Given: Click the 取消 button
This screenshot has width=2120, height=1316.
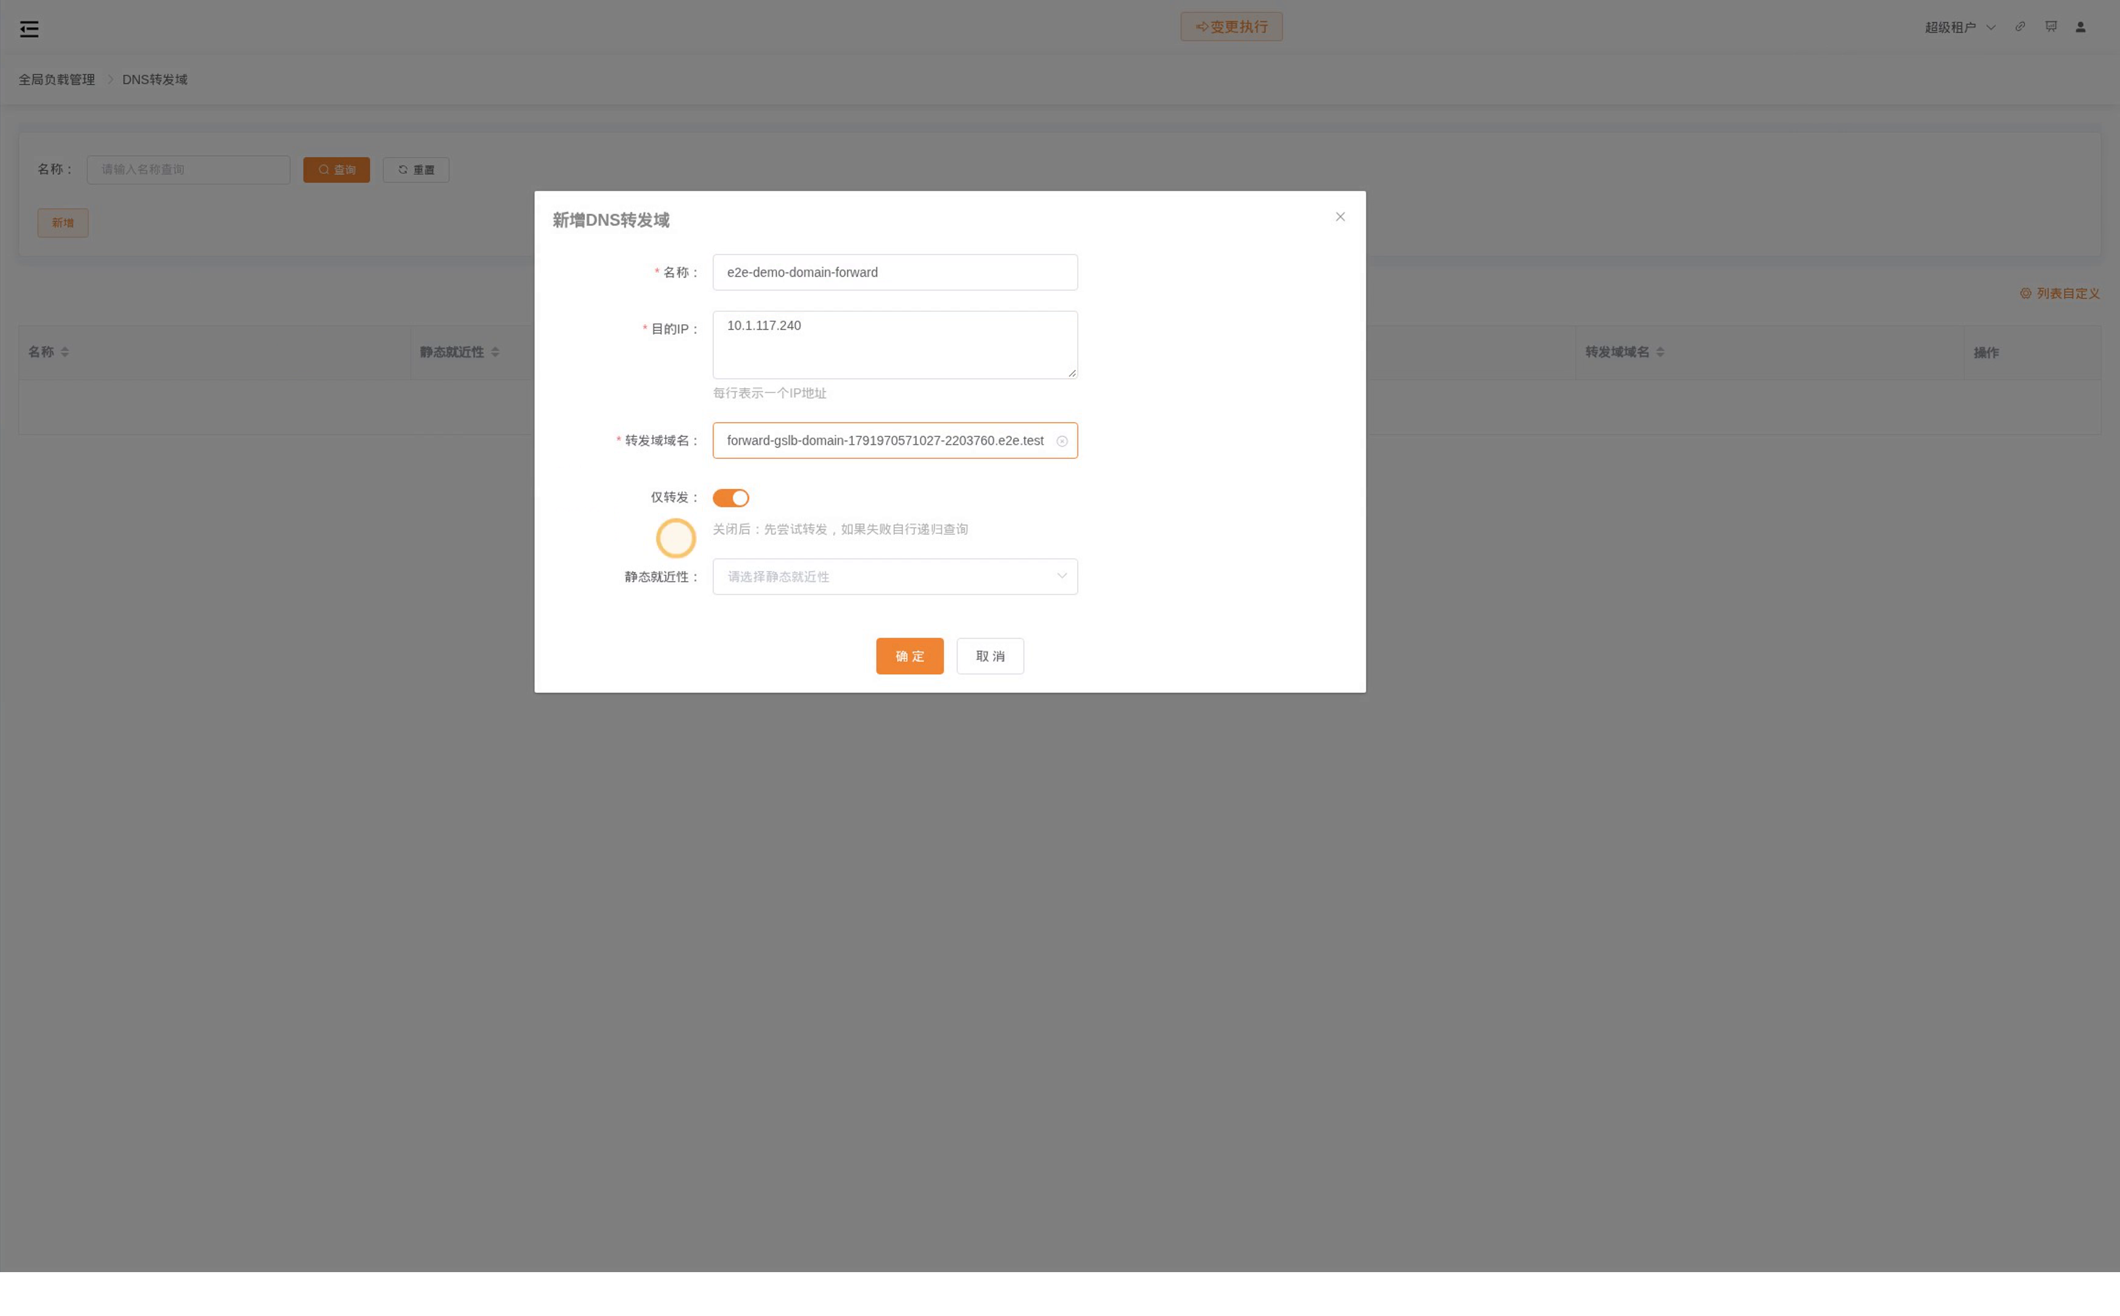Looking at the screenshot, I should pyautogui.click(x=989, y=656).
